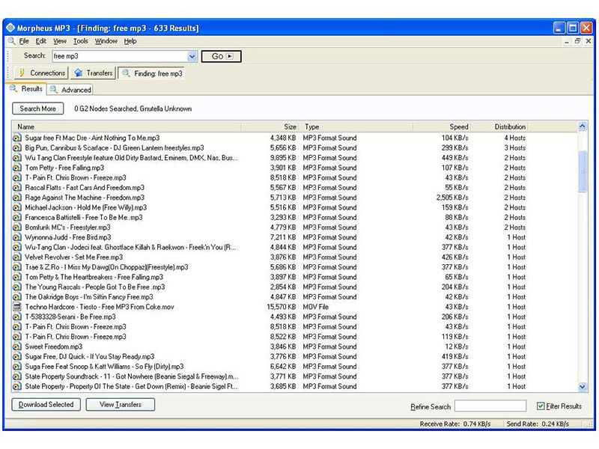Click MP3 icon of Wynonna Judd row

pyautogui.click(x=16, y=237)
